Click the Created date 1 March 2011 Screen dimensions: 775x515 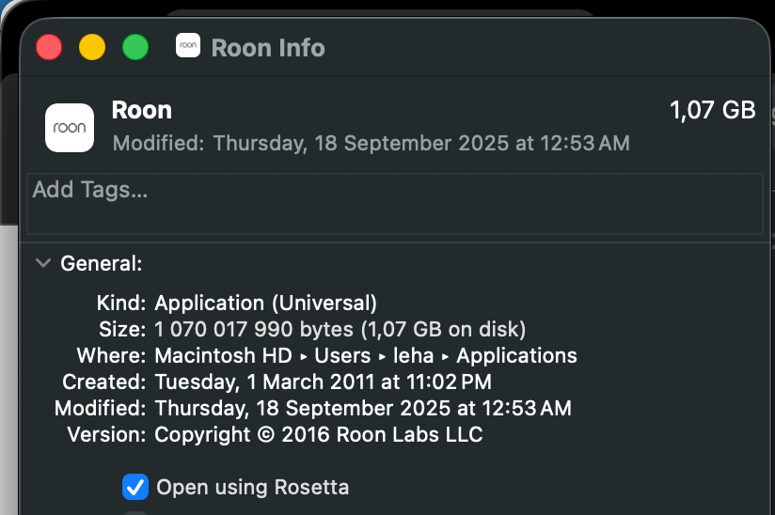[323, 382]
